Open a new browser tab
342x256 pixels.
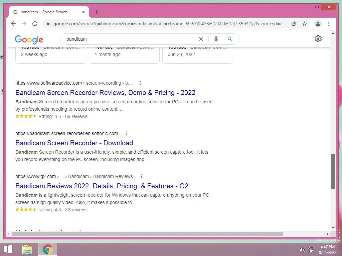click(96, 12)
